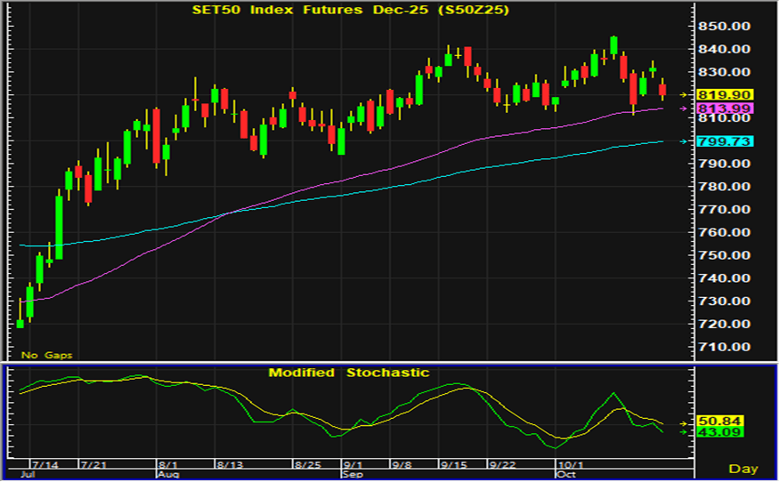Click the yellow arrow beside 50.84
The height and width of the screenshot is (482, 780).
click(x=684, y=422)
